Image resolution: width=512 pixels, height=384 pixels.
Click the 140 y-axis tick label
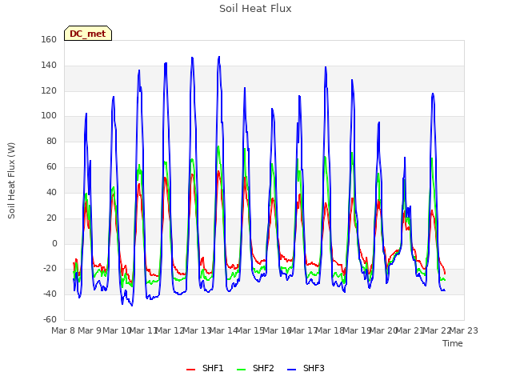point(49,65)
